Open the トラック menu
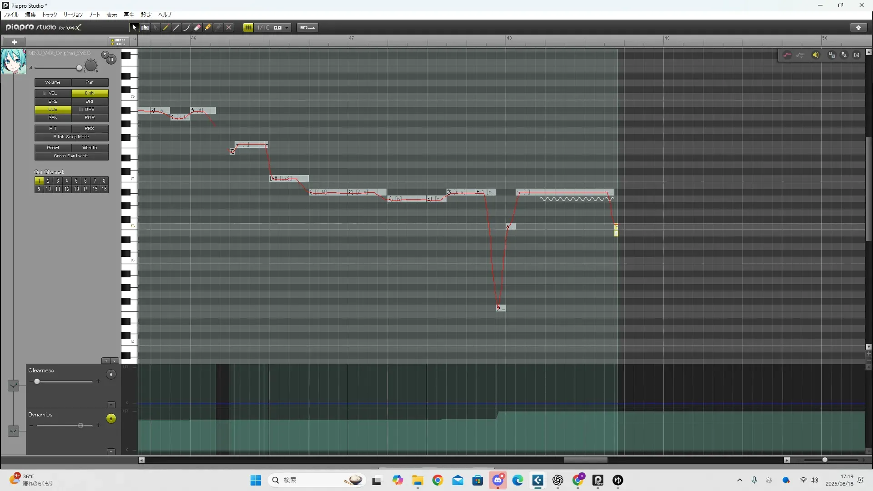The height and width of the screenshot is (491, 873). [50, 15]
